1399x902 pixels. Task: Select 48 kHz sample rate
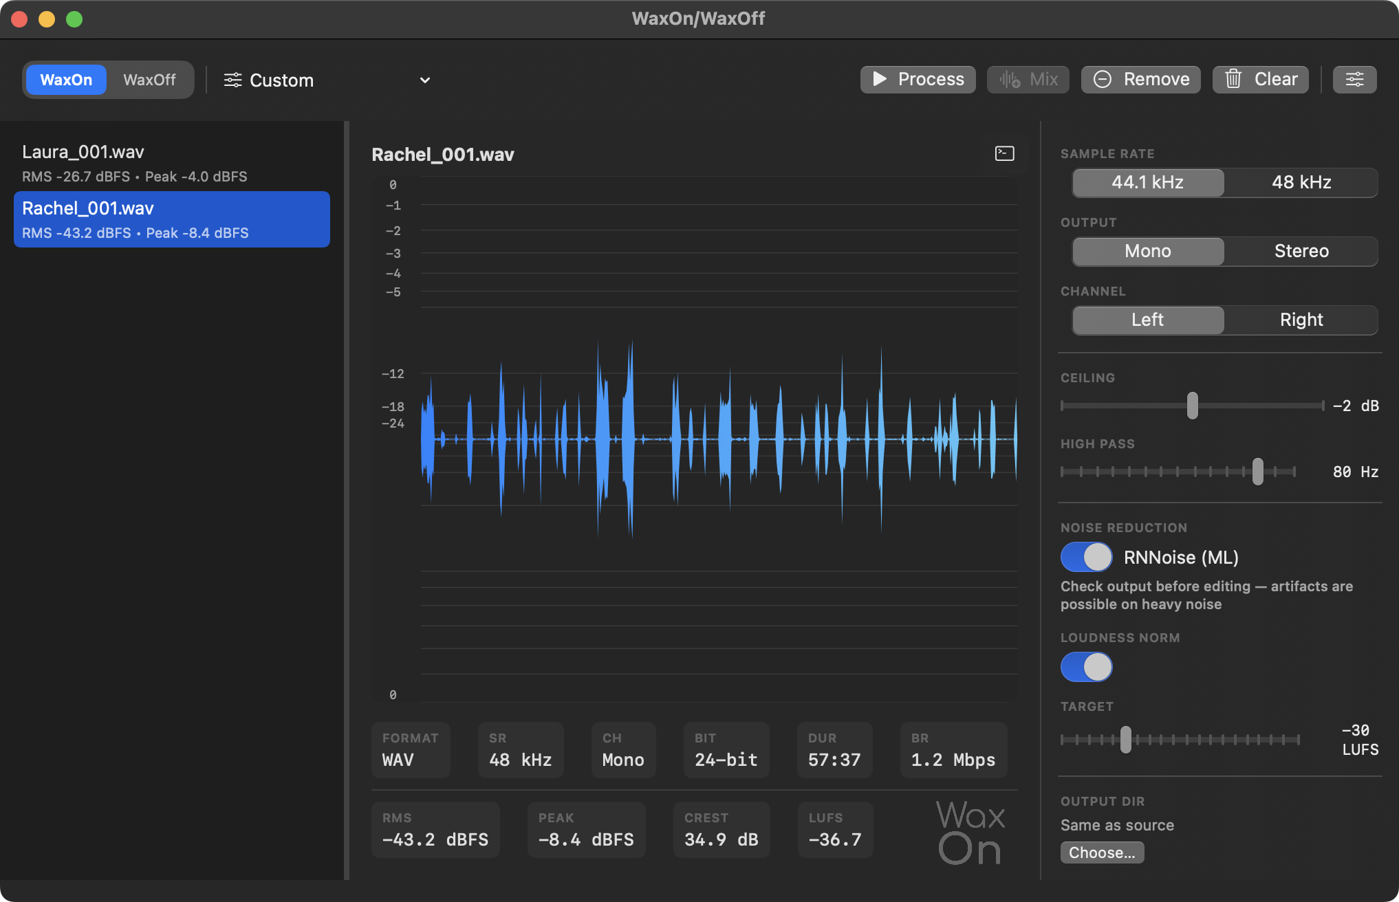point(1300,182)
